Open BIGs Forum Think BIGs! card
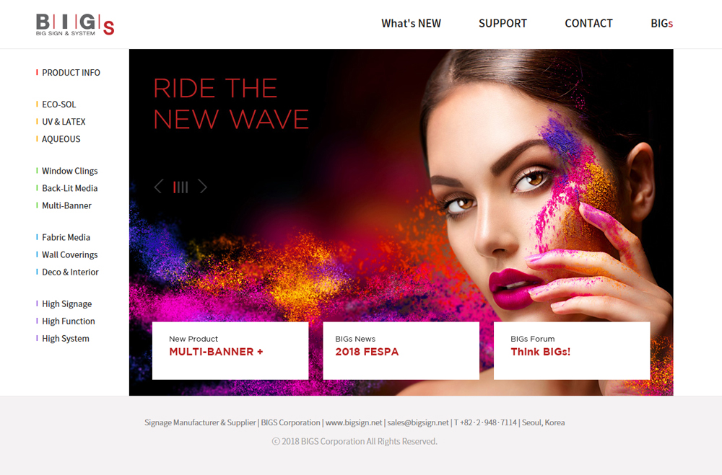Image resolution: width=722 pixels, height=475 pixels. pos(572,350)
